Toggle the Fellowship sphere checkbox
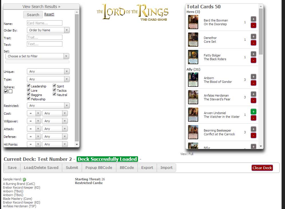The width and height of the screenshot is (285, 209). coord(29,99)
